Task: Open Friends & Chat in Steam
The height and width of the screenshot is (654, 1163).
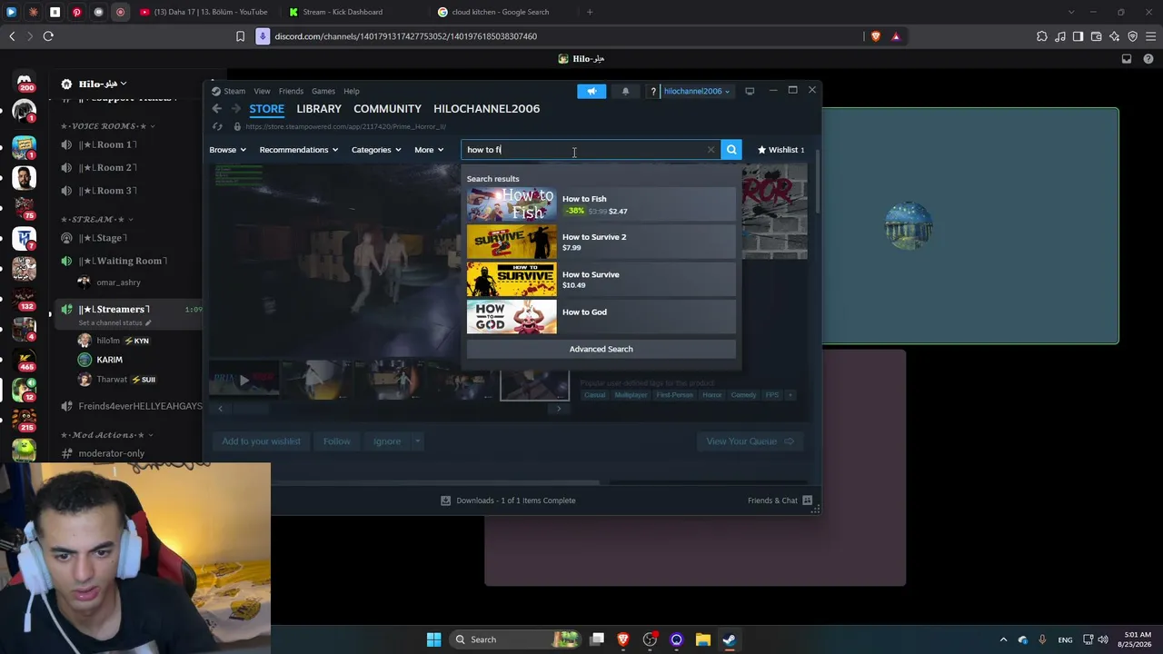Action: 780,500
